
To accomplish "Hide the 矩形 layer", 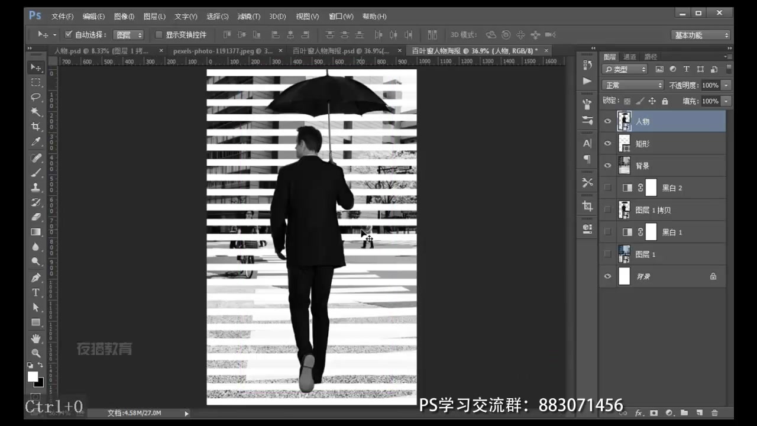I will click(x=607, y=143).
